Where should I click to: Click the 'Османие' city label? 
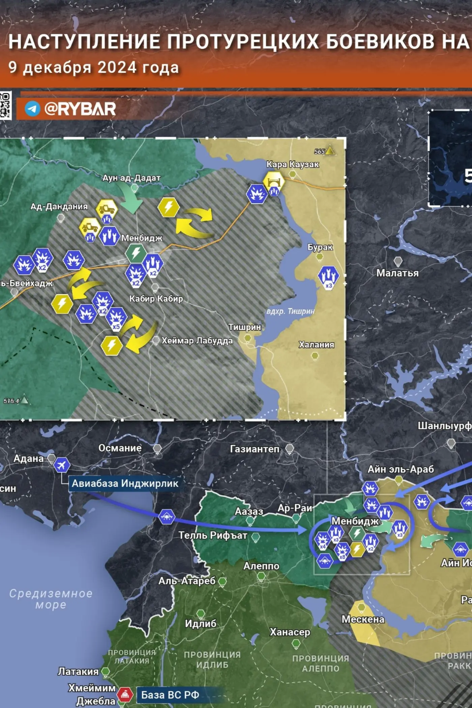(x=120, y=448)
